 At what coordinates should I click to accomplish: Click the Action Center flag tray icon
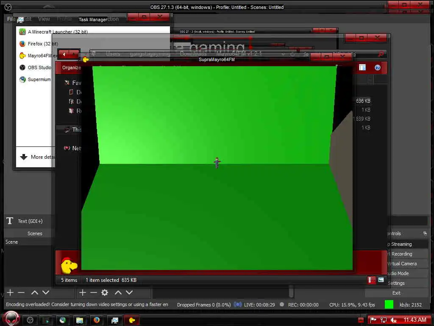(x=373, y=320)
